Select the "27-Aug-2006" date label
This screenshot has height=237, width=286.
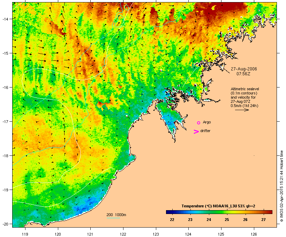click(x=244, y=69)
